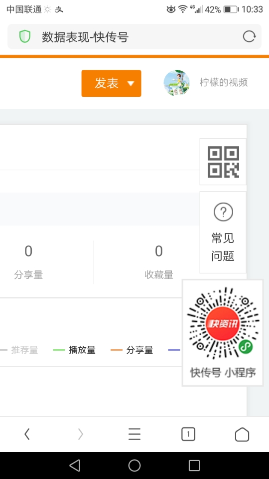Open the user avatar picture
This screenshot has height=479, width=269.
(x=176, y=83)
